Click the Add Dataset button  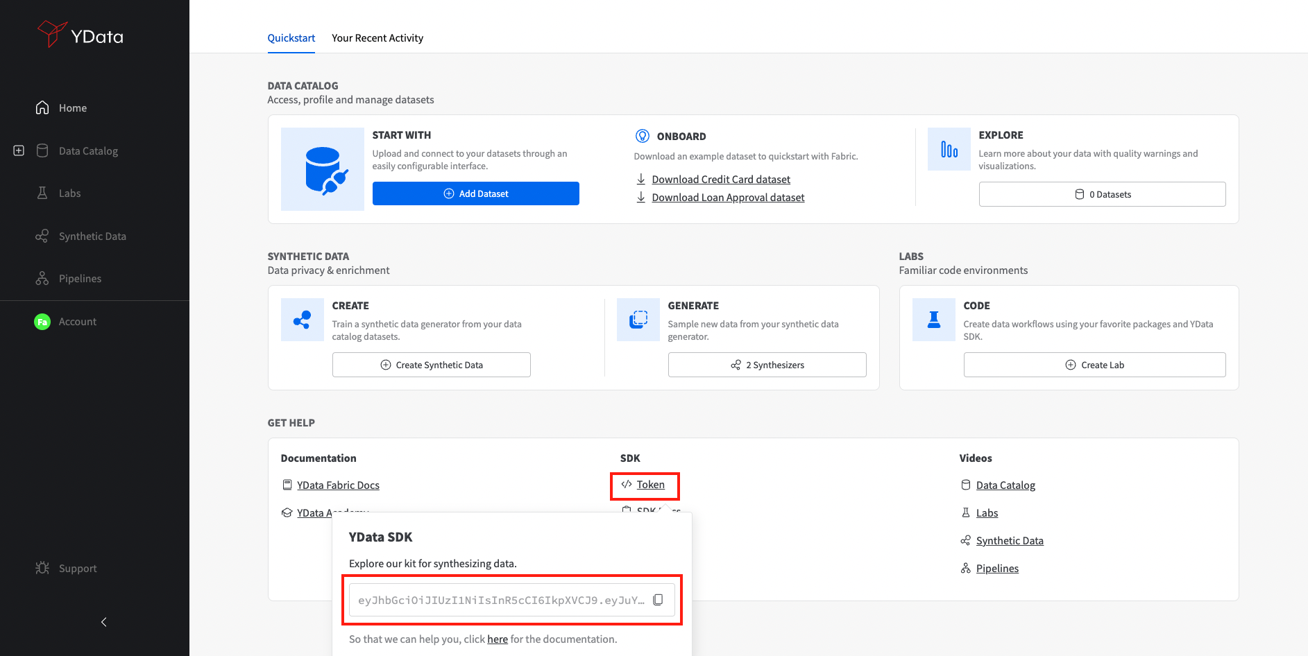[476, 193]
